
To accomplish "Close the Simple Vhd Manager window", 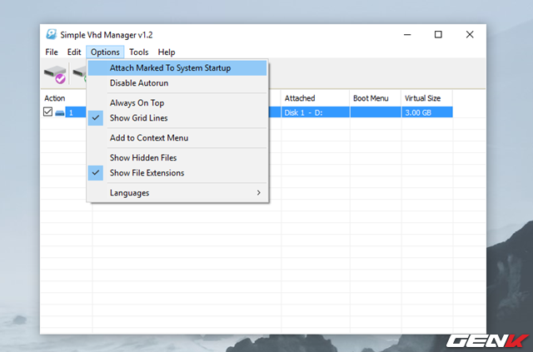I will point(470,35).
